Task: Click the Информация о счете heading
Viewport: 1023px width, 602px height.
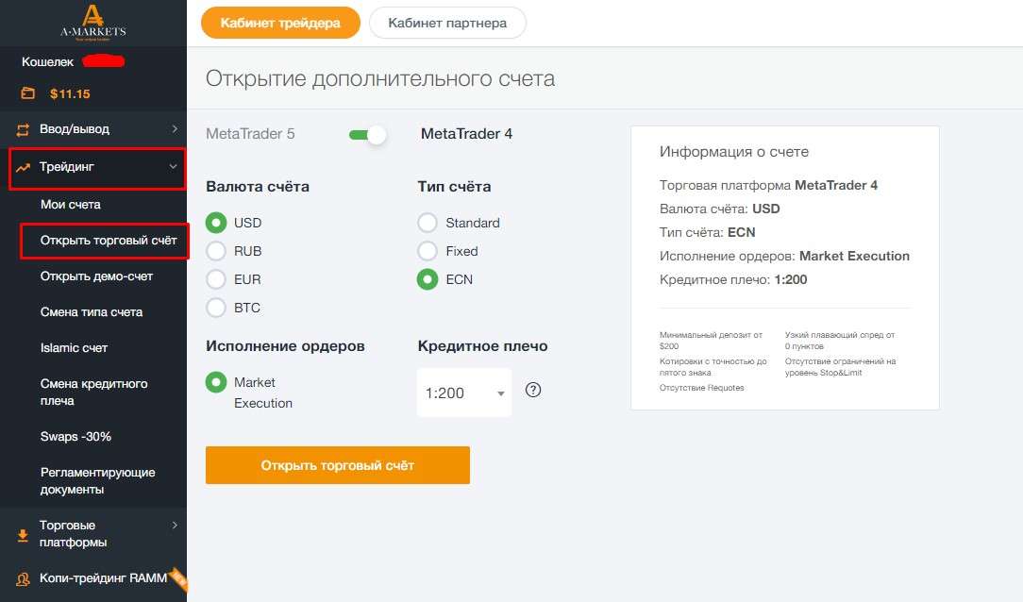Action: point(734,151)
